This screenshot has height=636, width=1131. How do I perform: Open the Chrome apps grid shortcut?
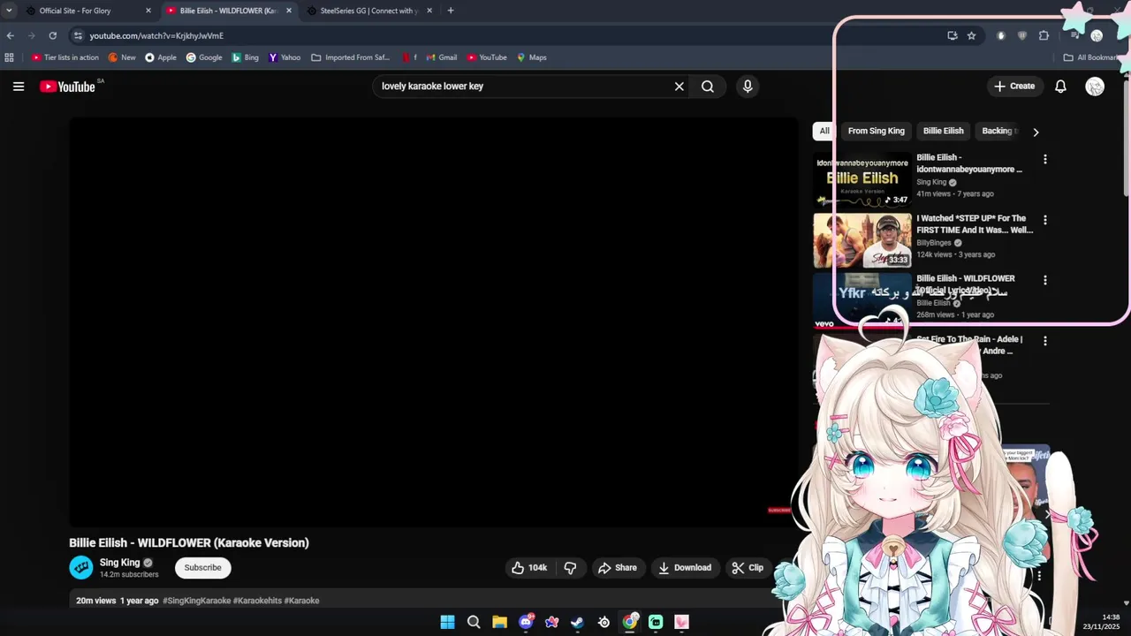pos(10,57)
